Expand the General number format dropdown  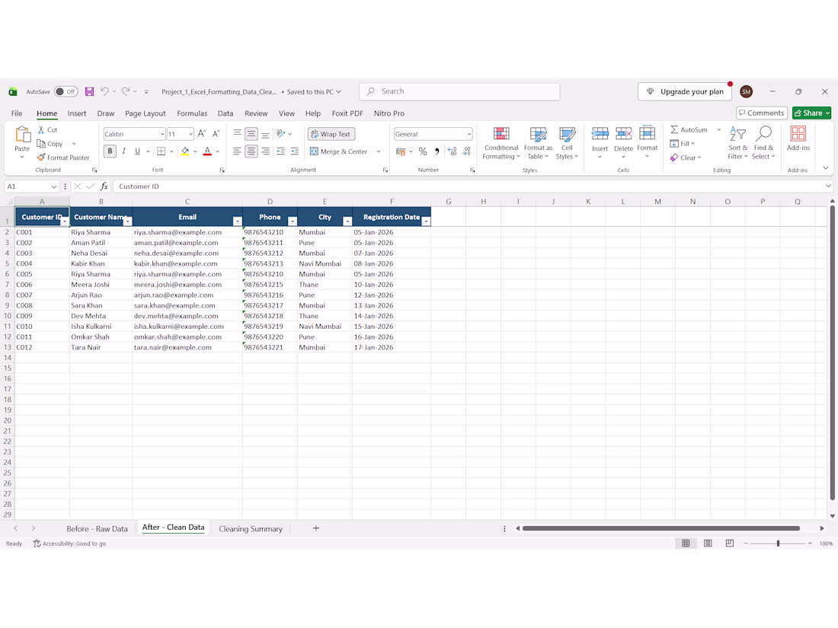point(469,134)
